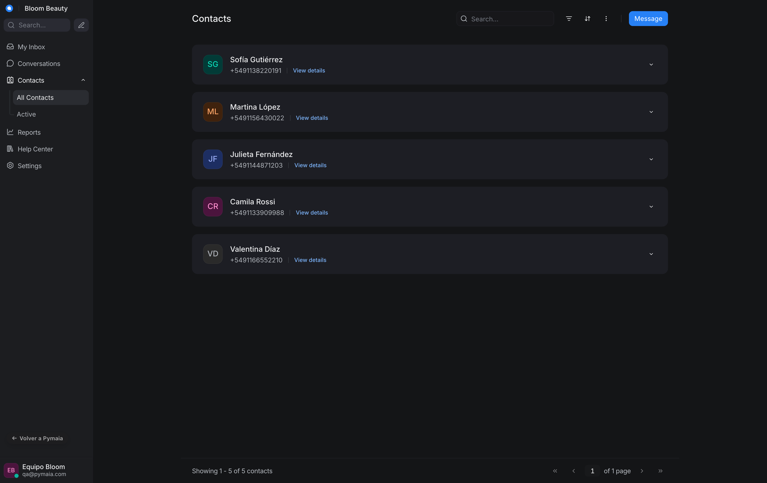Click phone number +5491166552210
Image resolution: width=767 pixels, height=483 pixels.
coord(256,260)
